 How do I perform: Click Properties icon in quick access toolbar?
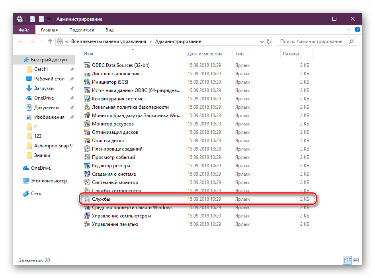click(x=33, y=19)
